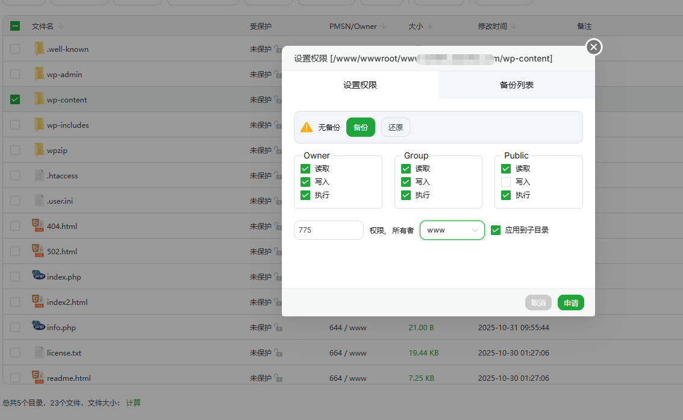The width and height of the screenshot is (683, 420).
Task: Click the 计算 link for file size
Action: pos(133,403)
